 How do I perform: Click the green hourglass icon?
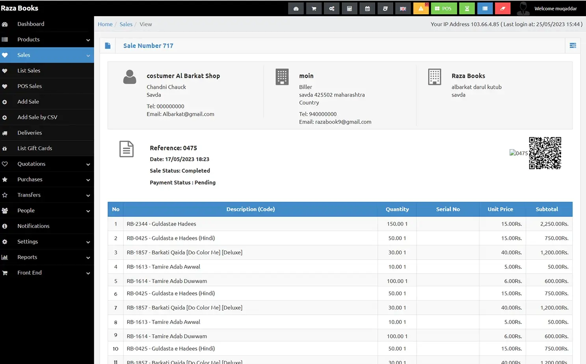(x=467, y=8)
